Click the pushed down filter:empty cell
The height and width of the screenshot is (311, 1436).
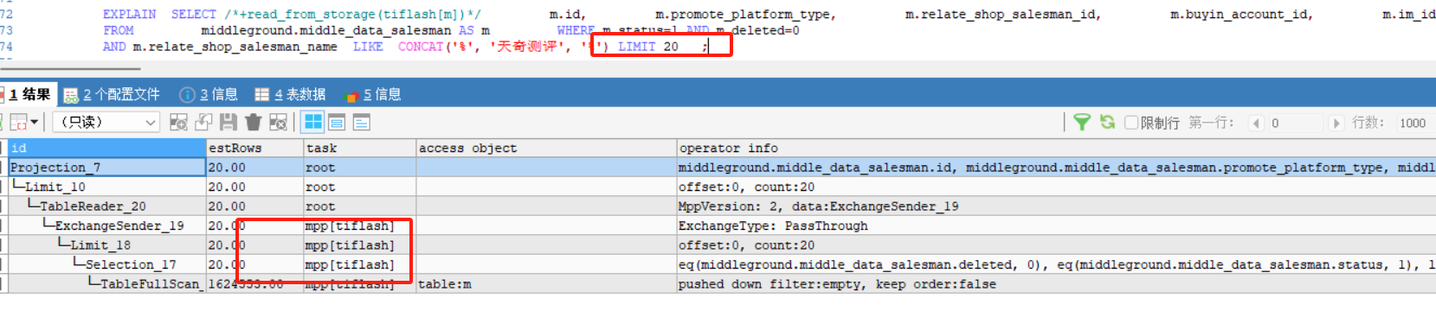coord(1056,284)
